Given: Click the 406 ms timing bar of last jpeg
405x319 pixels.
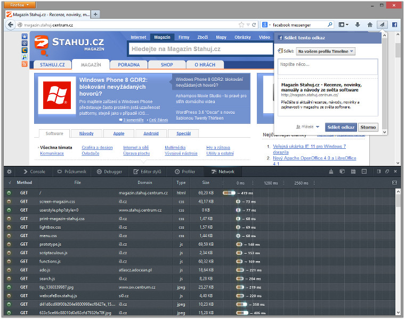Looking at the screenshot, I should pos(242,313).
